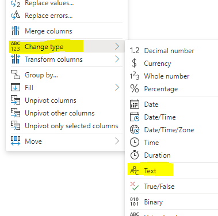Screen dimensions: 218x216
Task: Click the True/False cross-check icon
Action: [x=135, y=186]
